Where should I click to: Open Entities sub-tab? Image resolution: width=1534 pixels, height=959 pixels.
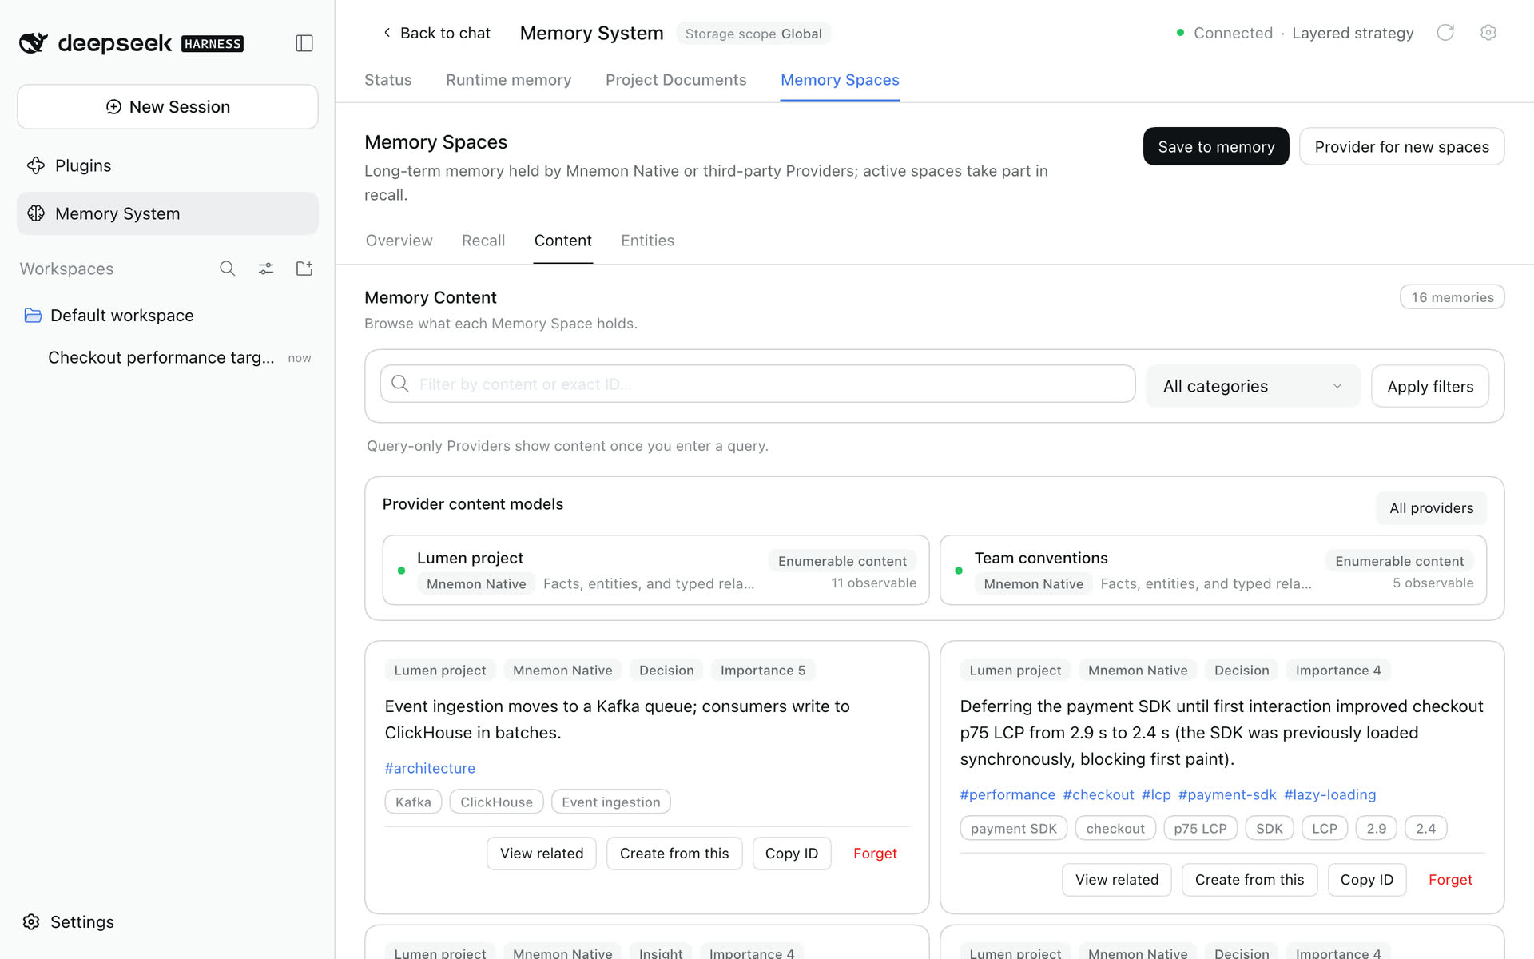648,241
